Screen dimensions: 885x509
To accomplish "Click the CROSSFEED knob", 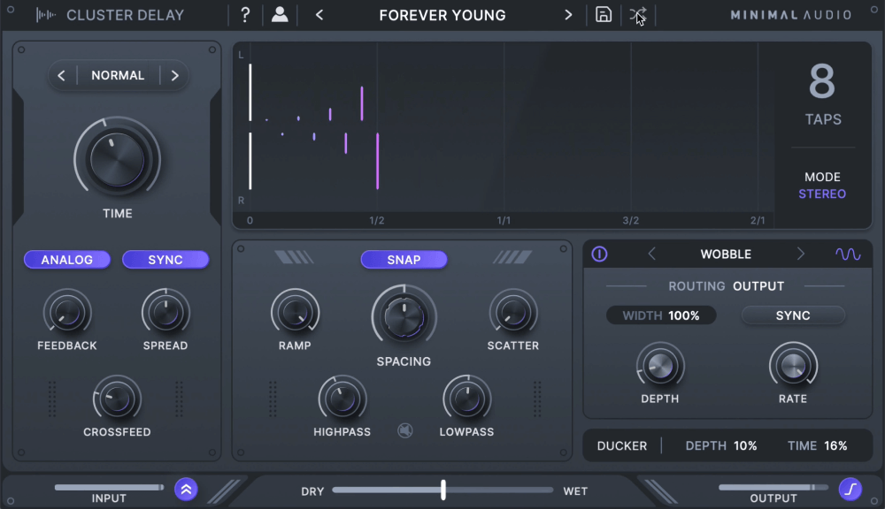I will pos(117,399).
